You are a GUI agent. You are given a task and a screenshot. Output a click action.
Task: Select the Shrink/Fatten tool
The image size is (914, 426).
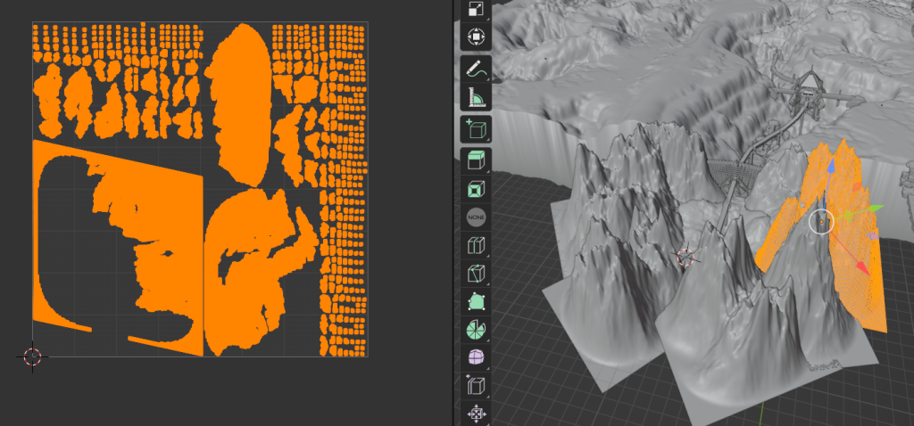coord(477,414)
